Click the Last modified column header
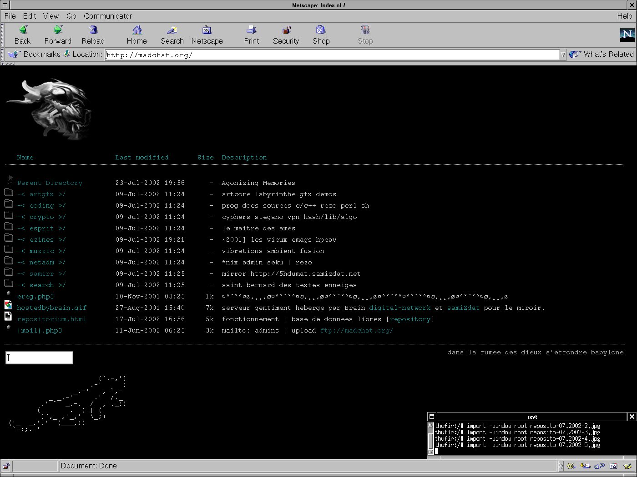This screenshot has height=477, width=637. pos(142,158)
